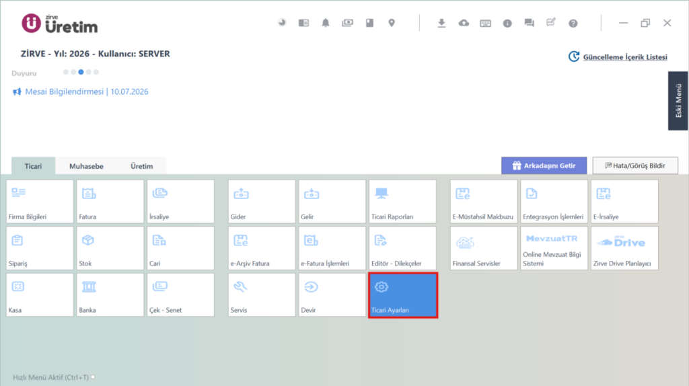This screenshot has height=386, width=689.
Task: Open the Fatura module tile
Action: 110,201
